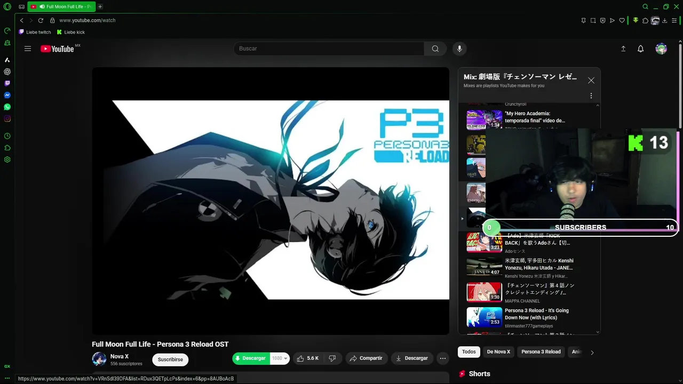Click the address bar URL
This screenshot has width=683, height=384.
[88, 20]
